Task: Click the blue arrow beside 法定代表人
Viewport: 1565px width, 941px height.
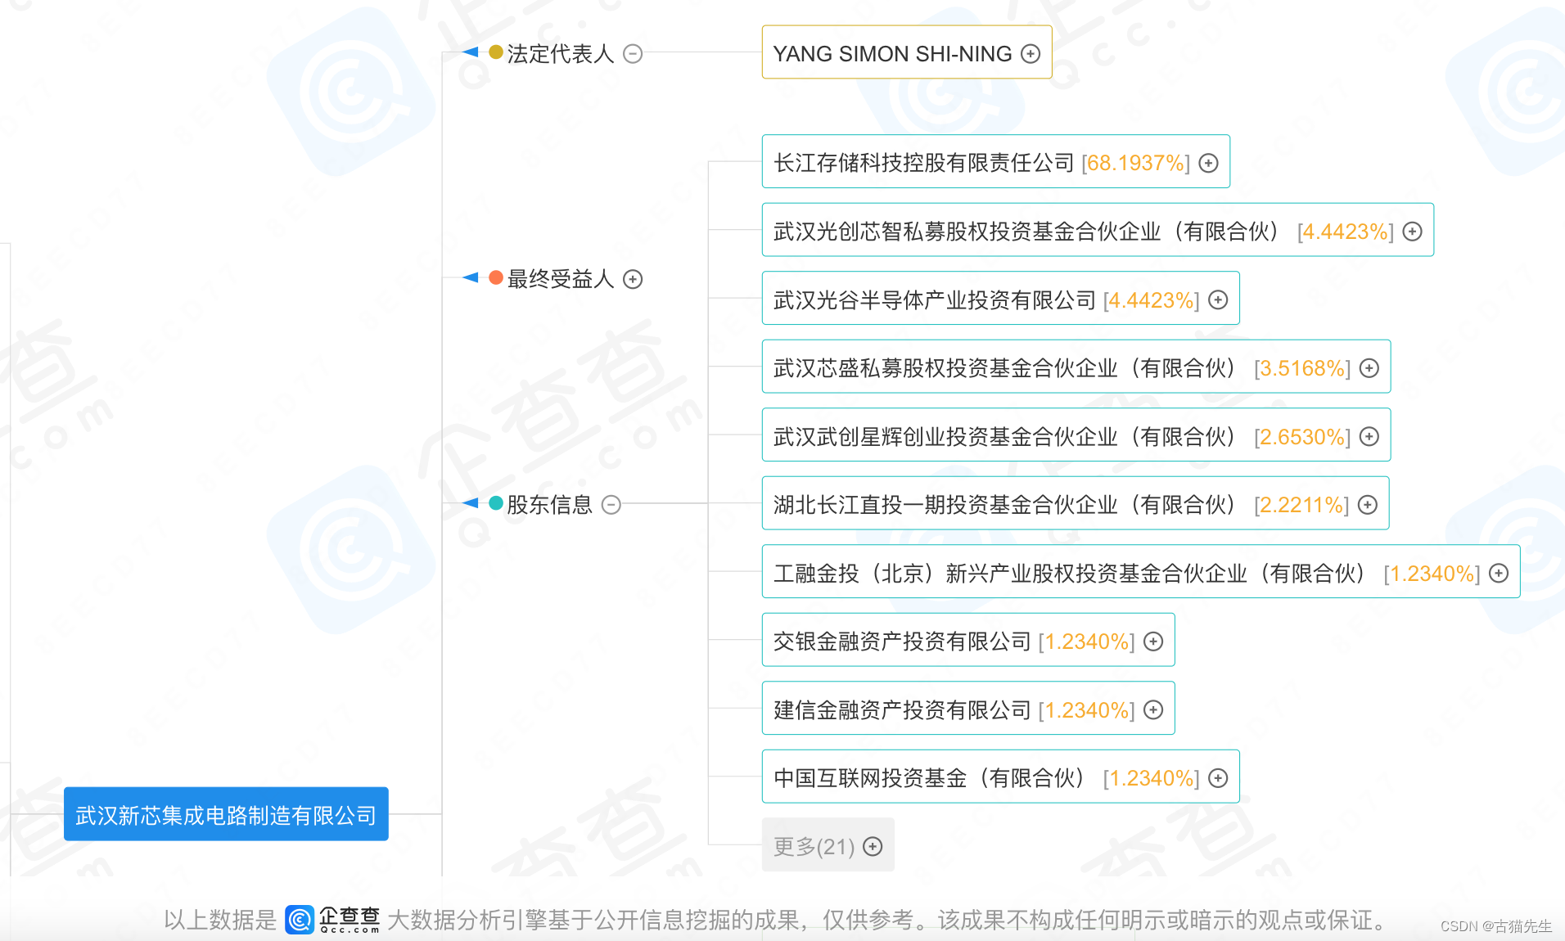Action: tap(469, 52)
